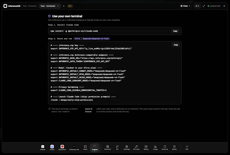Screen dimensions: 230x155
Task: Click the 1/1 tab counter badge
Action: (x=70, y=6)
